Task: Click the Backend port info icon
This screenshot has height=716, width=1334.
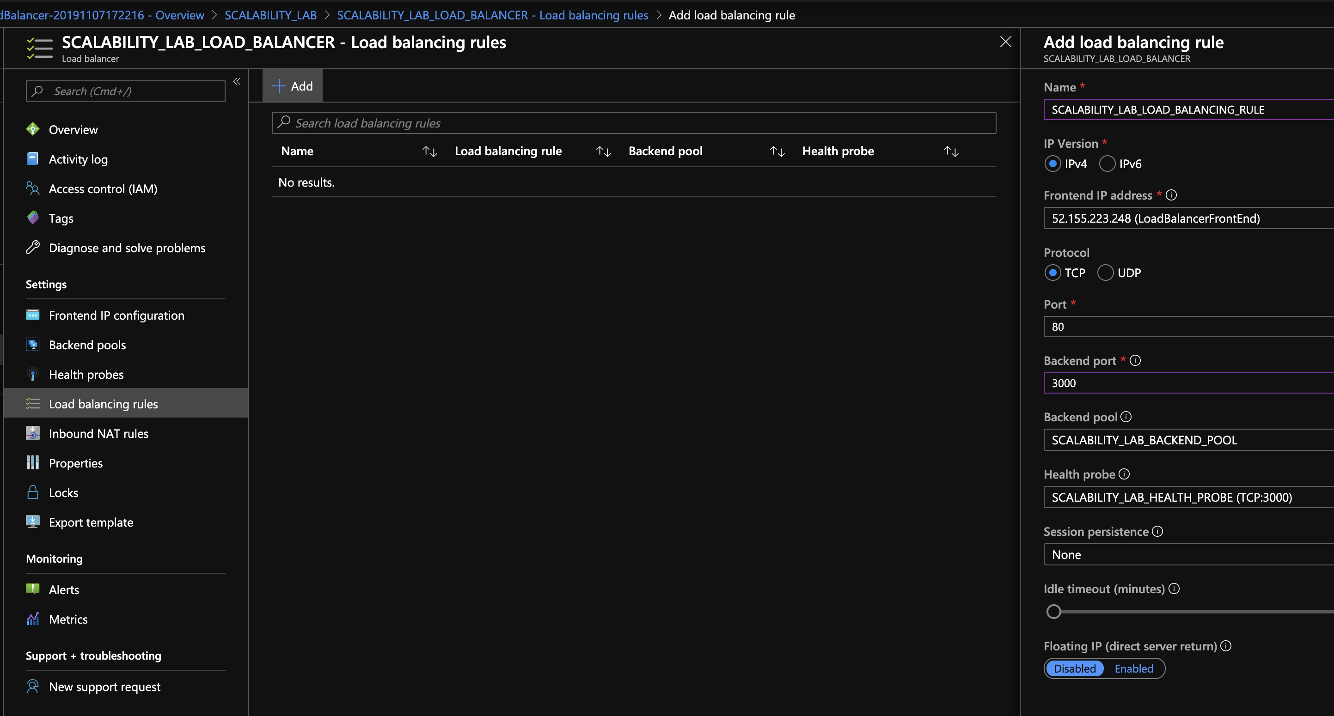Action: (1135, 361)
